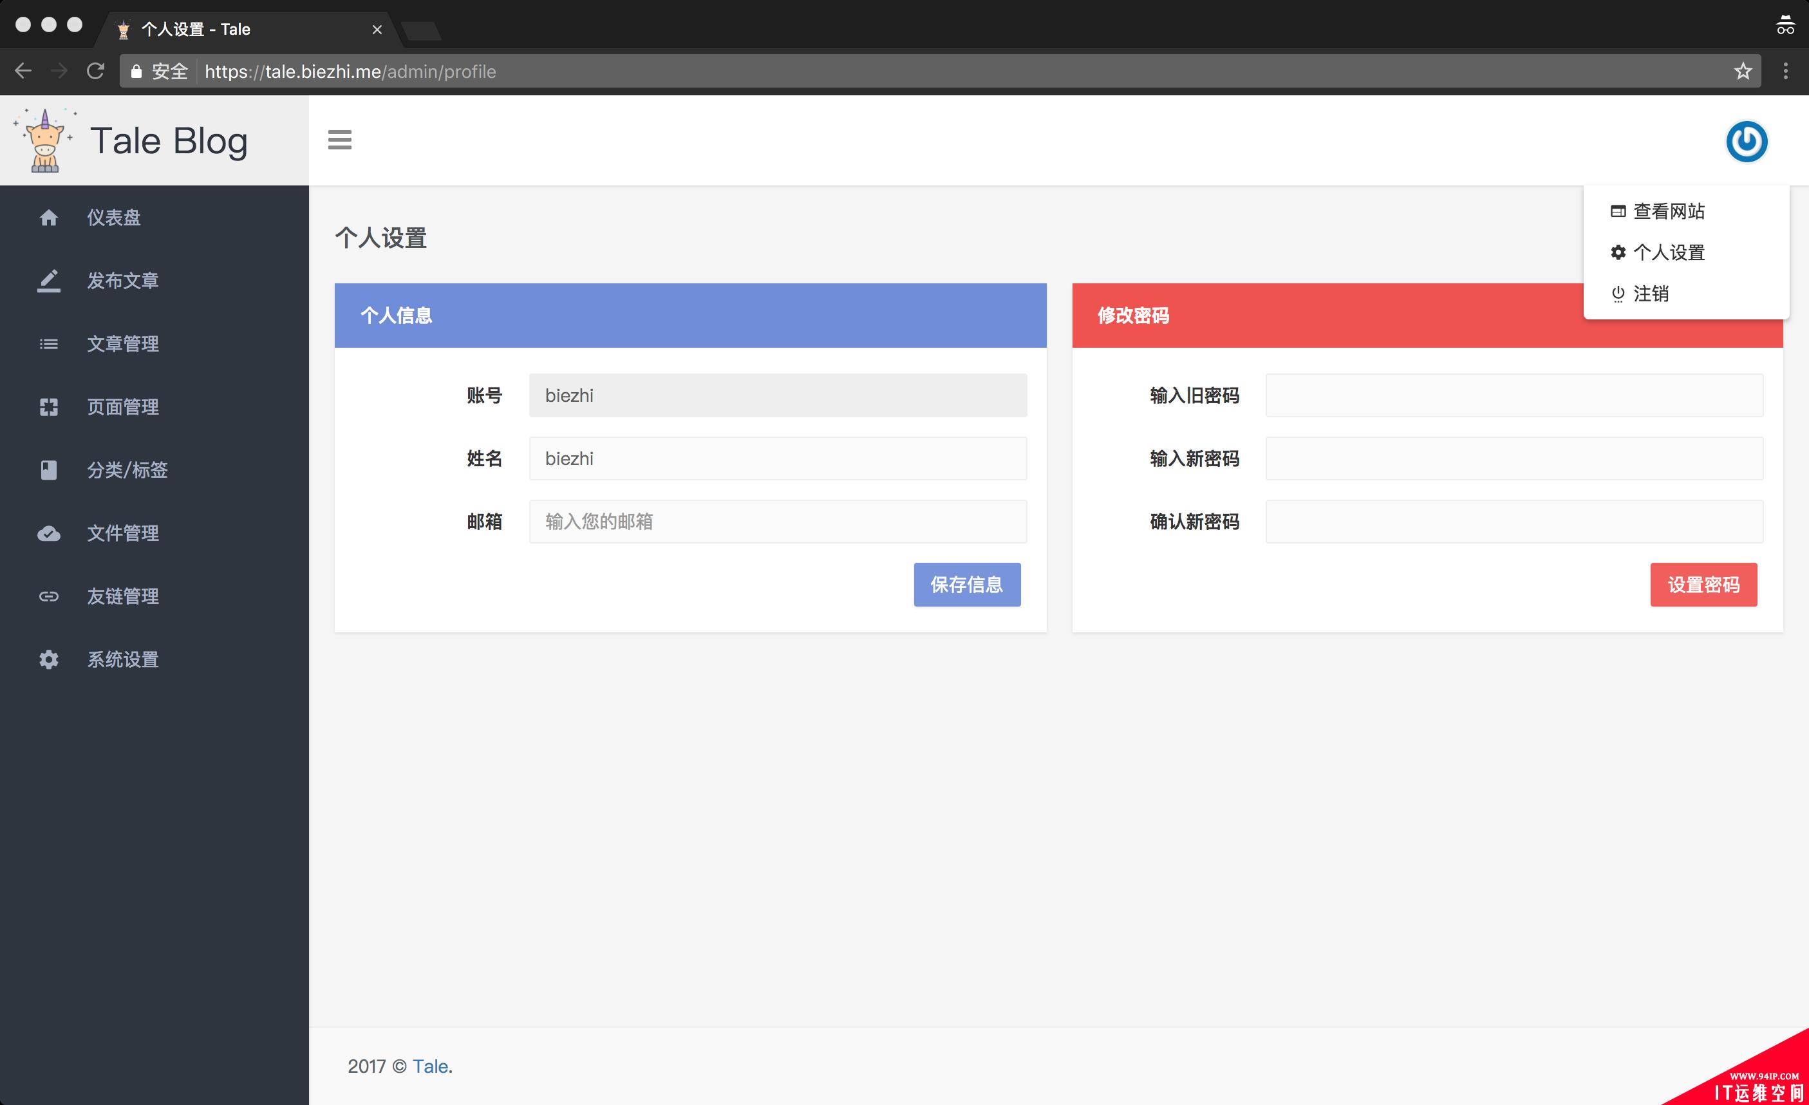Click the 保存信息 button

(967, 585)
